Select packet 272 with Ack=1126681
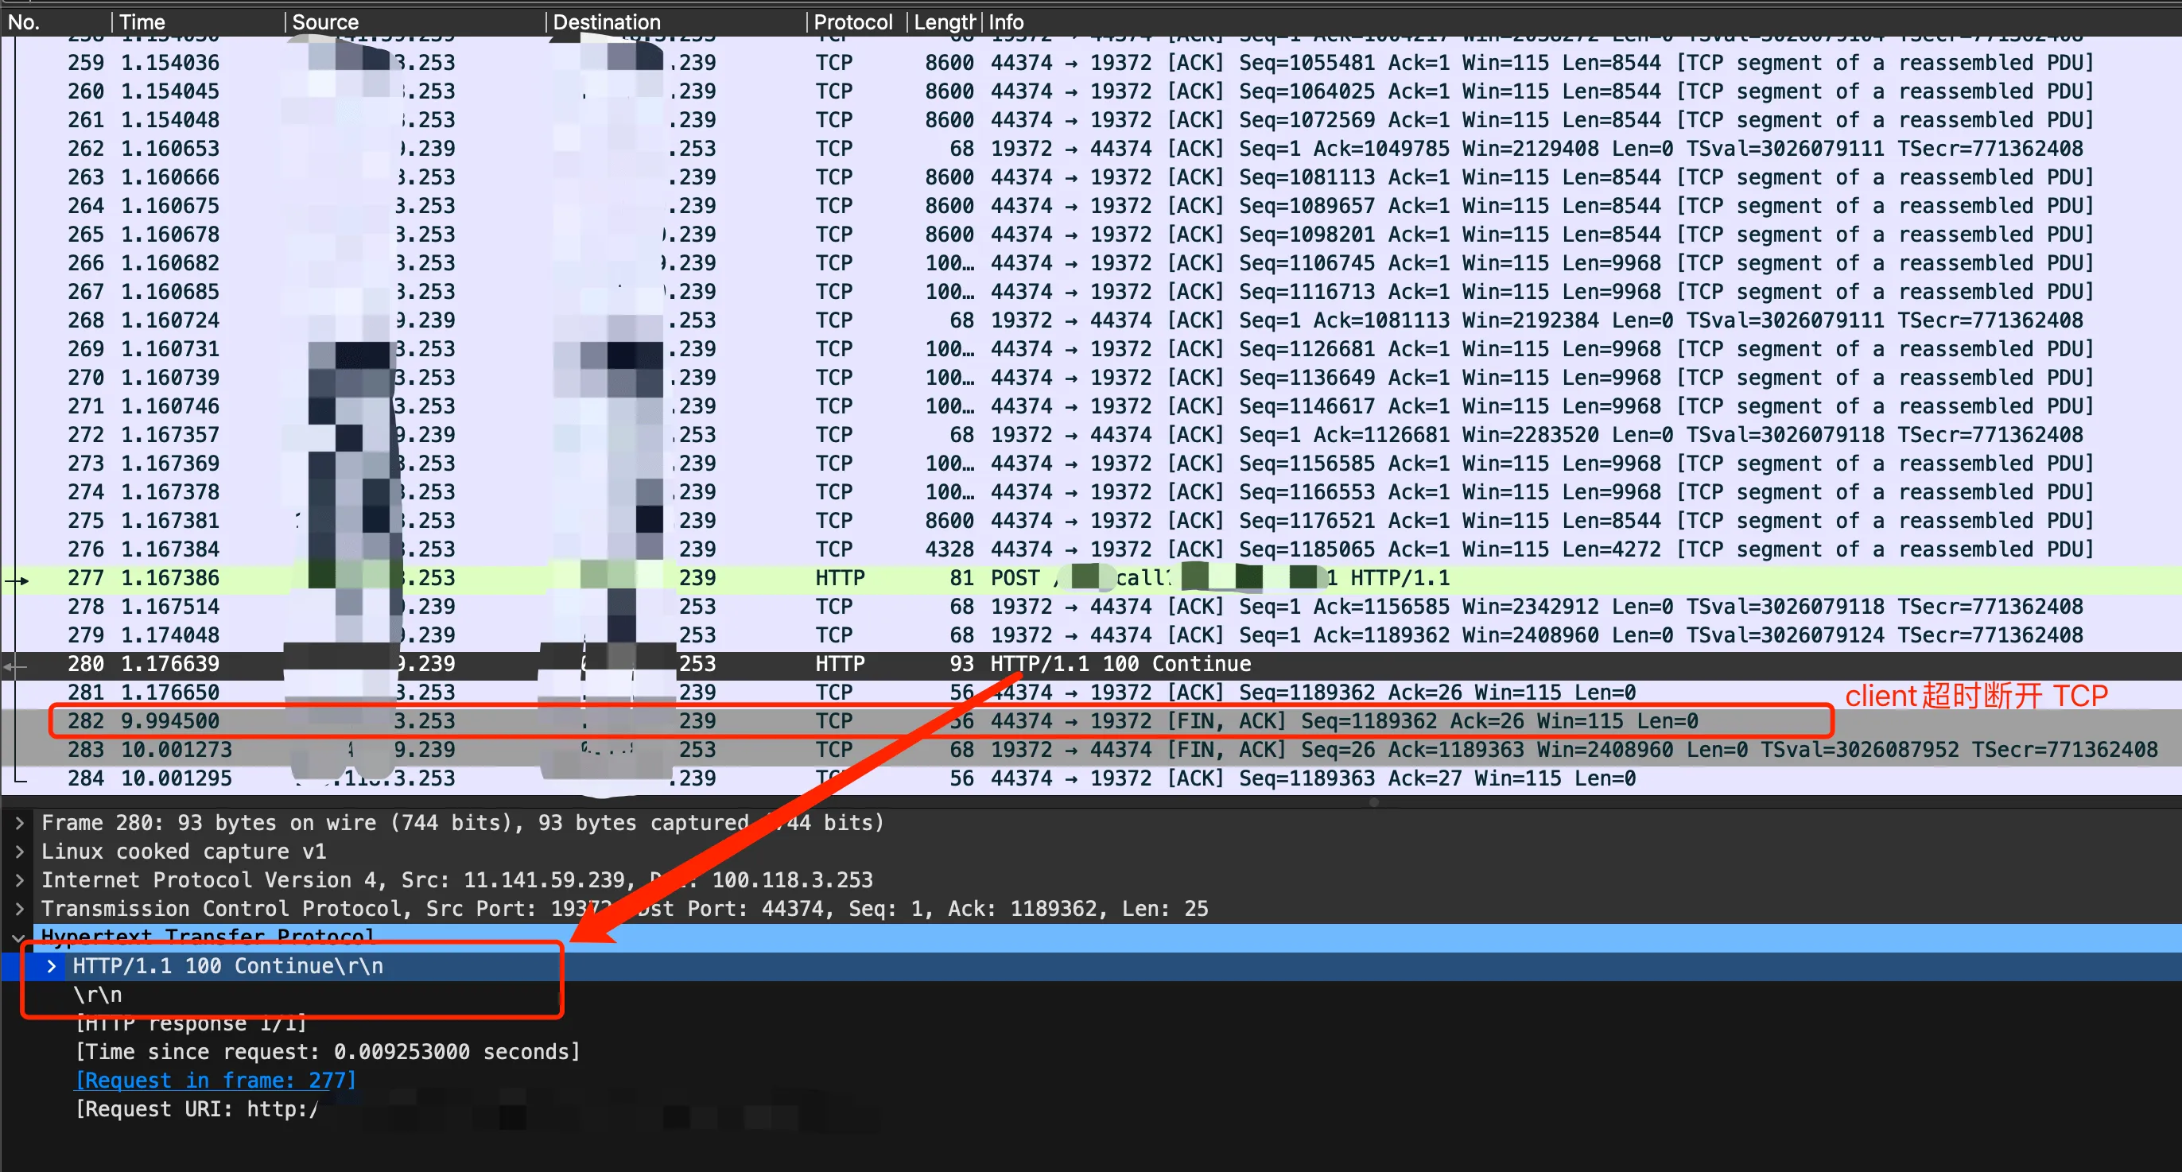Screen dimensions: 2182x1172 (x=1091, y=434)
